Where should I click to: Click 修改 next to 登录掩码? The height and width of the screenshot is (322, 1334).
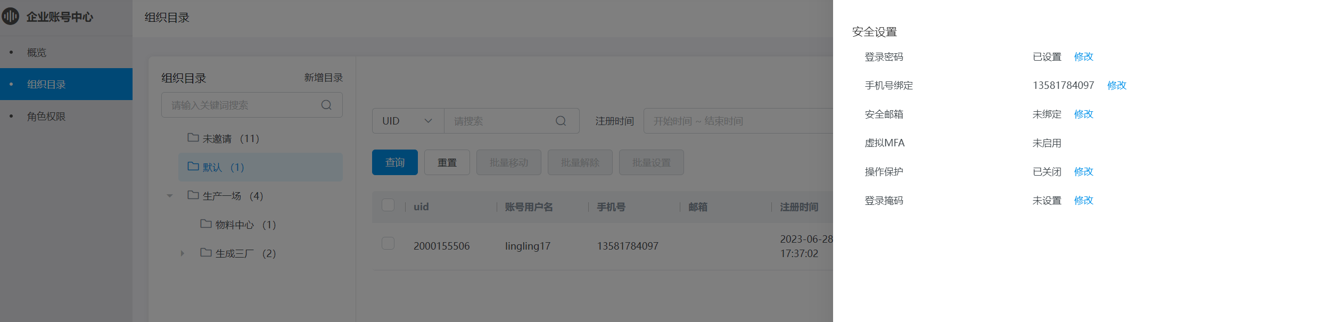pos(1083,200)
